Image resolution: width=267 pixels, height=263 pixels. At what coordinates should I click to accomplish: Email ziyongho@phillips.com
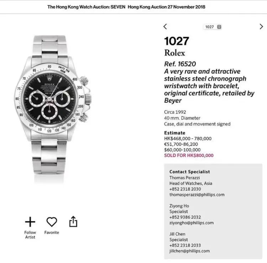(x=191, y=223)
